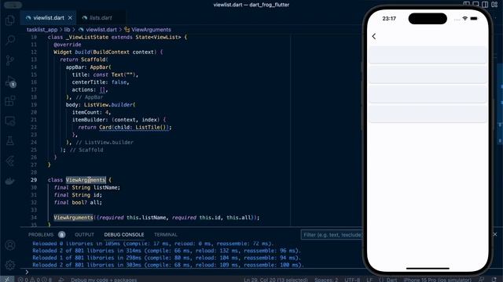The height and width of the screenshot is (282, 503).
Task: Open the OUTPUT panel tab
Action: [x=84, y=235]
